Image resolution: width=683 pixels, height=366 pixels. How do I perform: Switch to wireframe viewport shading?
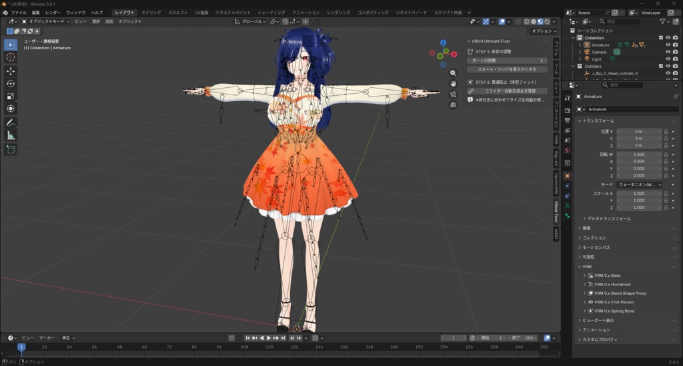(x=527, y=21)
